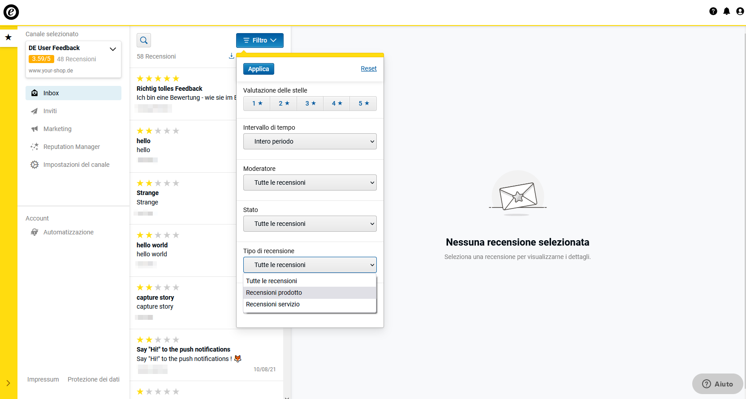Click the eTrusted logo icon
This screenshot has width=746, height=399.
pyautogui.click(x=11, y=12)
